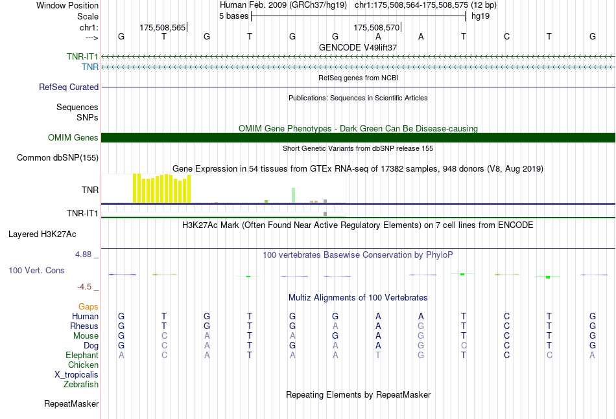Click the Elephant species row label
Viewport: 616px width, 419px height.
(82, 355)
